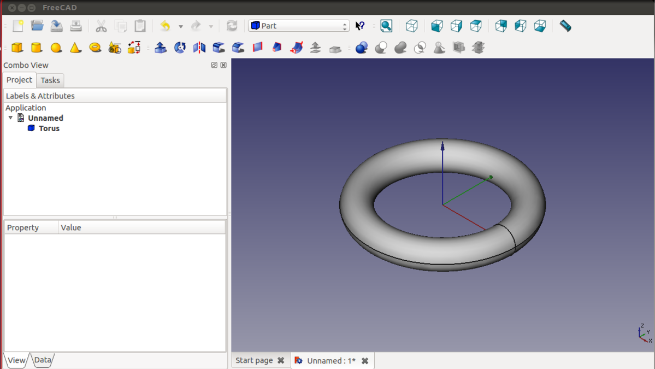Create a Cylinder primitive
This screenshot has width=655, height=369.
pos(37,48)
